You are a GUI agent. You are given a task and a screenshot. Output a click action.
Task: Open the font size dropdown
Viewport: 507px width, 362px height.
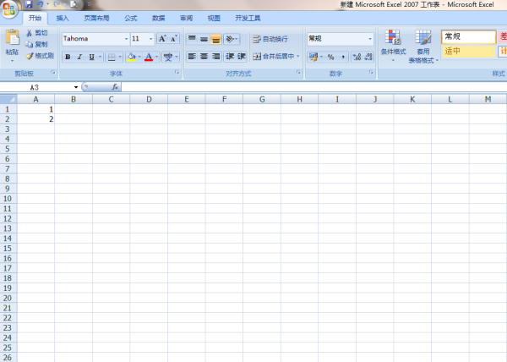pos(150,39)
